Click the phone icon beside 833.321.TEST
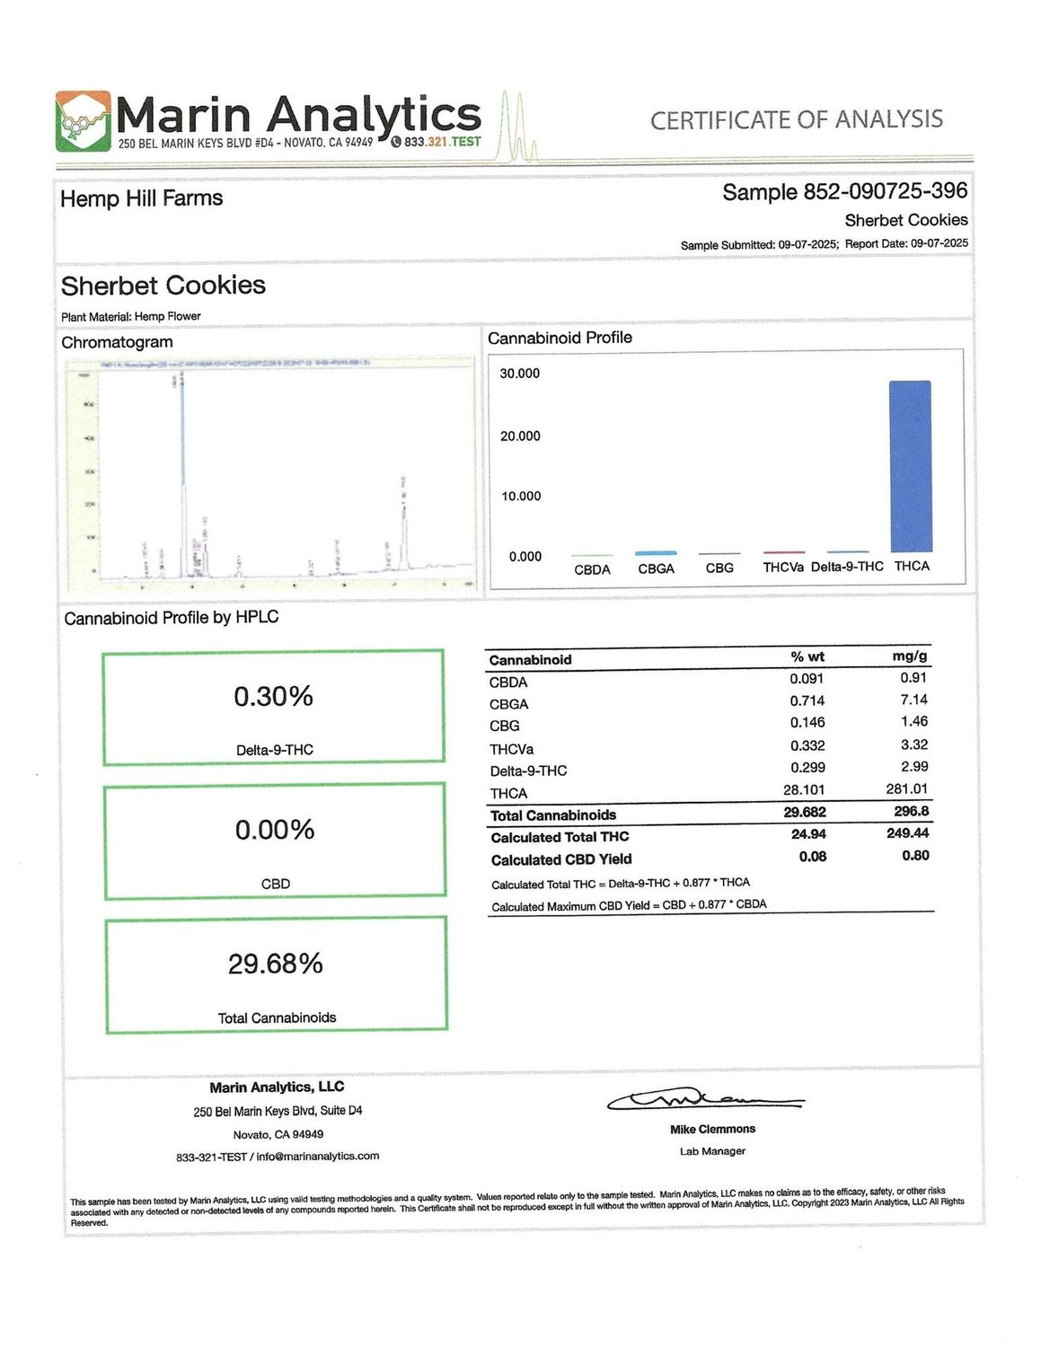Screen dimensions: 1041x1347 [395, 142]
